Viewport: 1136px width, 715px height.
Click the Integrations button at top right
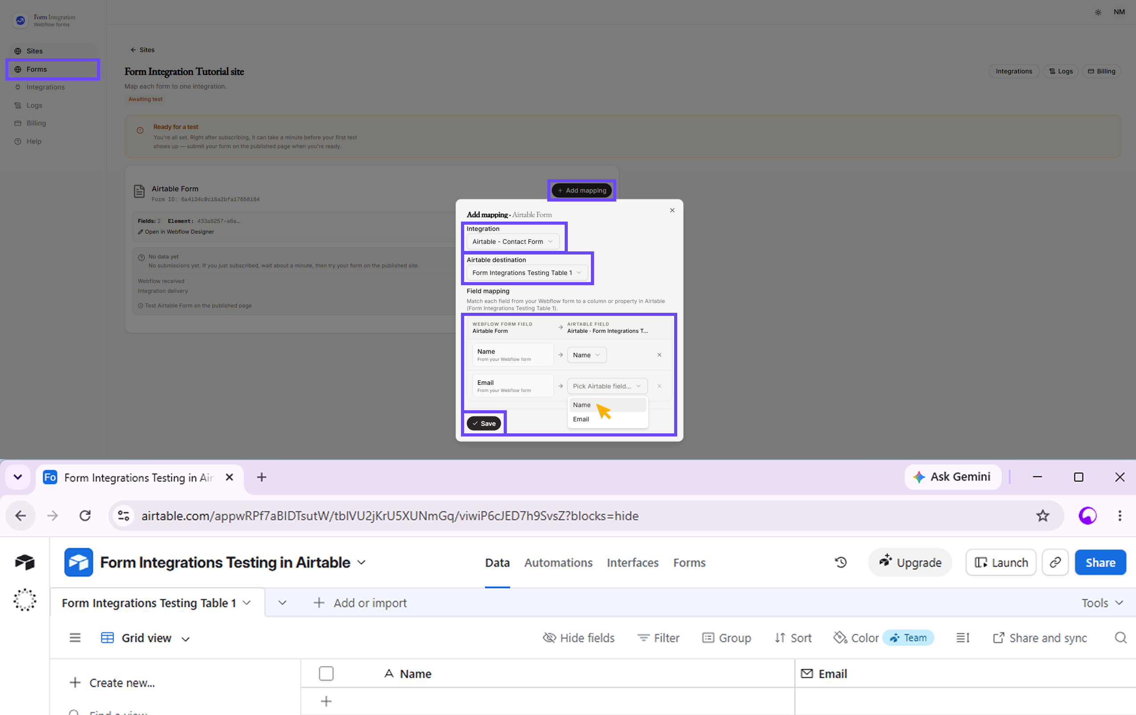[1013, 71]
